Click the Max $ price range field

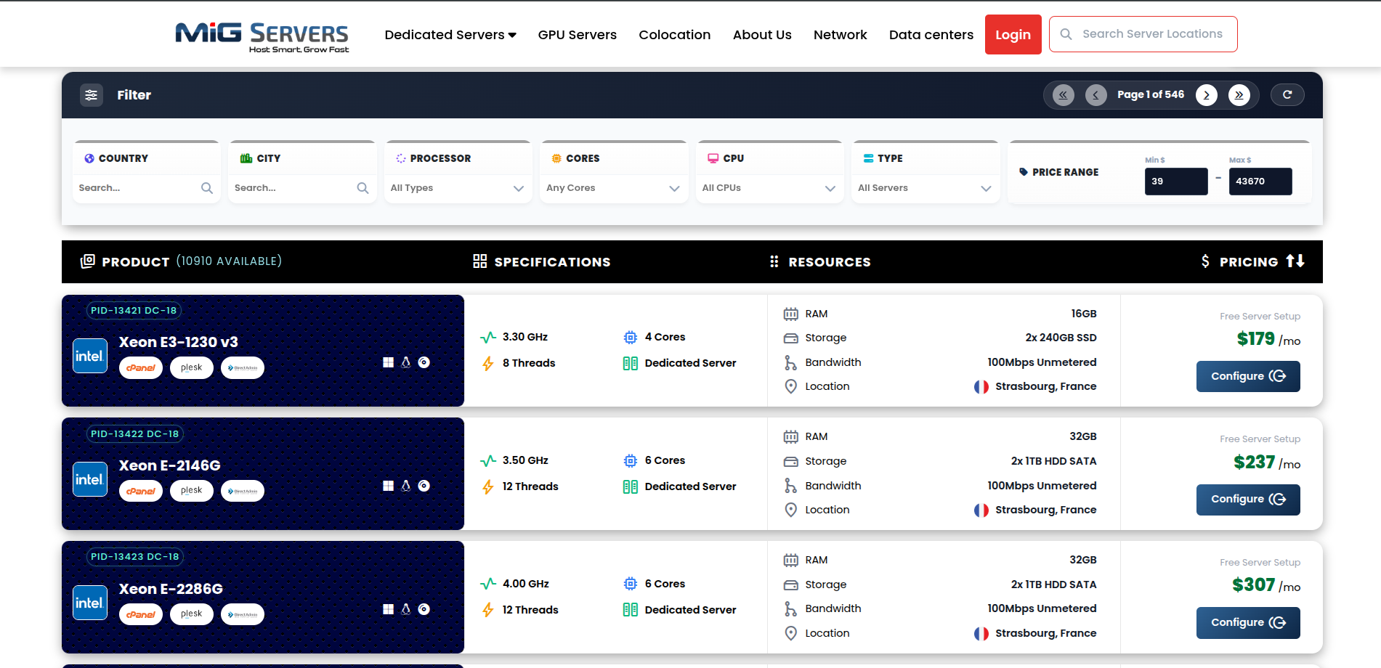tap(1260, 181)
